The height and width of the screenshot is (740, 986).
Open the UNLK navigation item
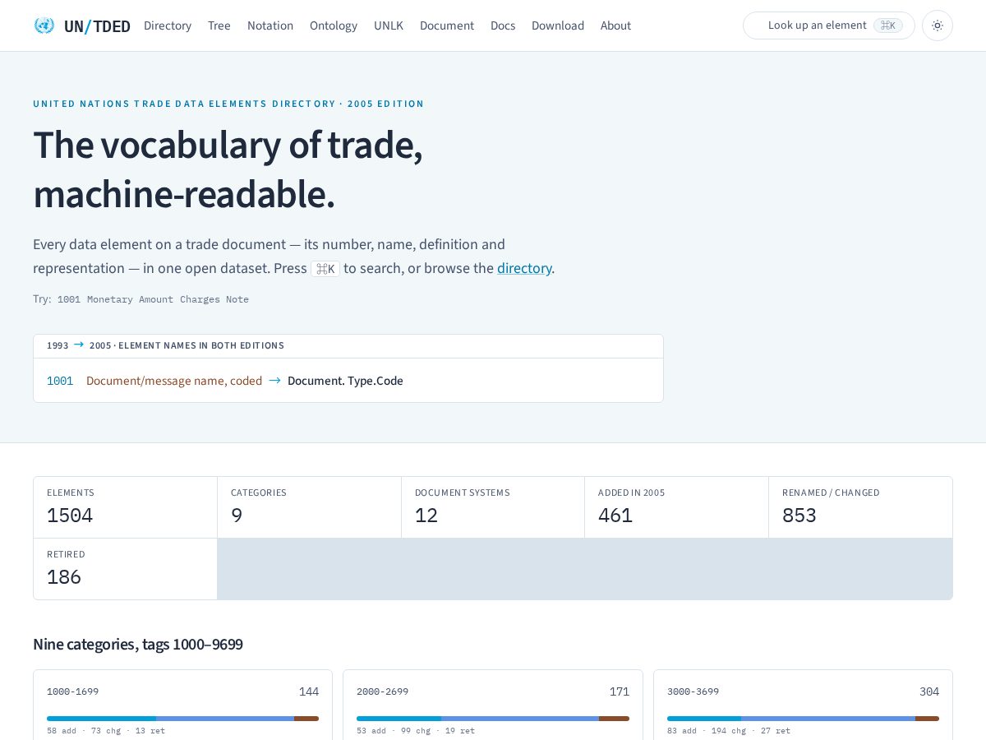[x=389, y=25]
